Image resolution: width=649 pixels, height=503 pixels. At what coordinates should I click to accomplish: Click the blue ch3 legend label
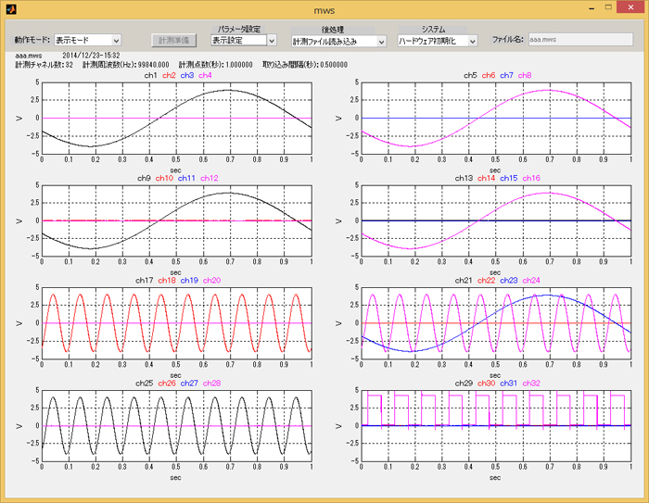point(187,75)
